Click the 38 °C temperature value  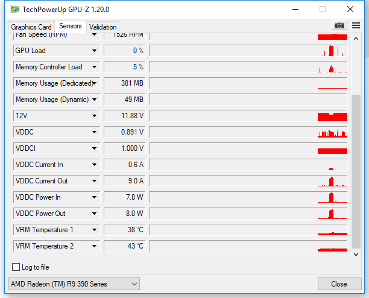(x=125, y=230)
